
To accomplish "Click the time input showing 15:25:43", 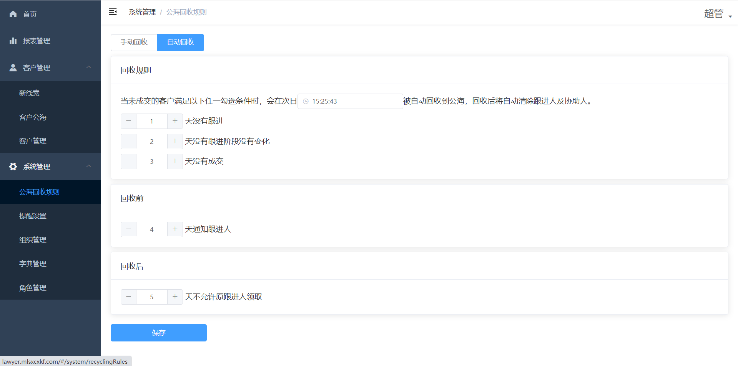I will [350, 101].
